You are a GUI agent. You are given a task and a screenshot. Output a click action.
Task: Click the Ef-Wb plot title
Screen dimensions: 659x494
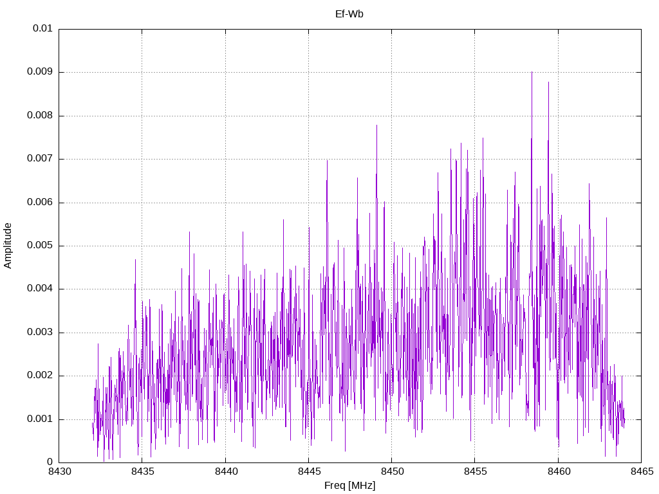(349, 14)
